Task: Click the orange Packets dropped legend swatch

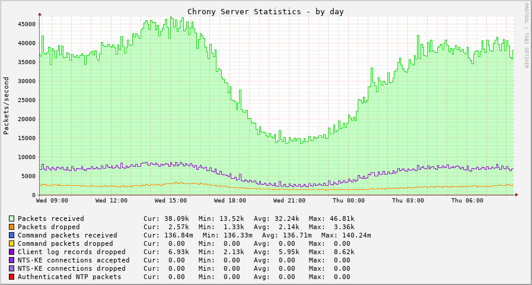Action: [x=11, y=227]
